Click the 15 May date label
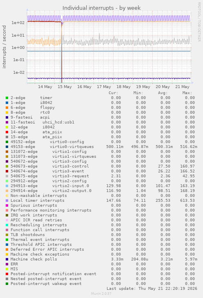This screenshot has height=298, width=203. coord(65,87)
